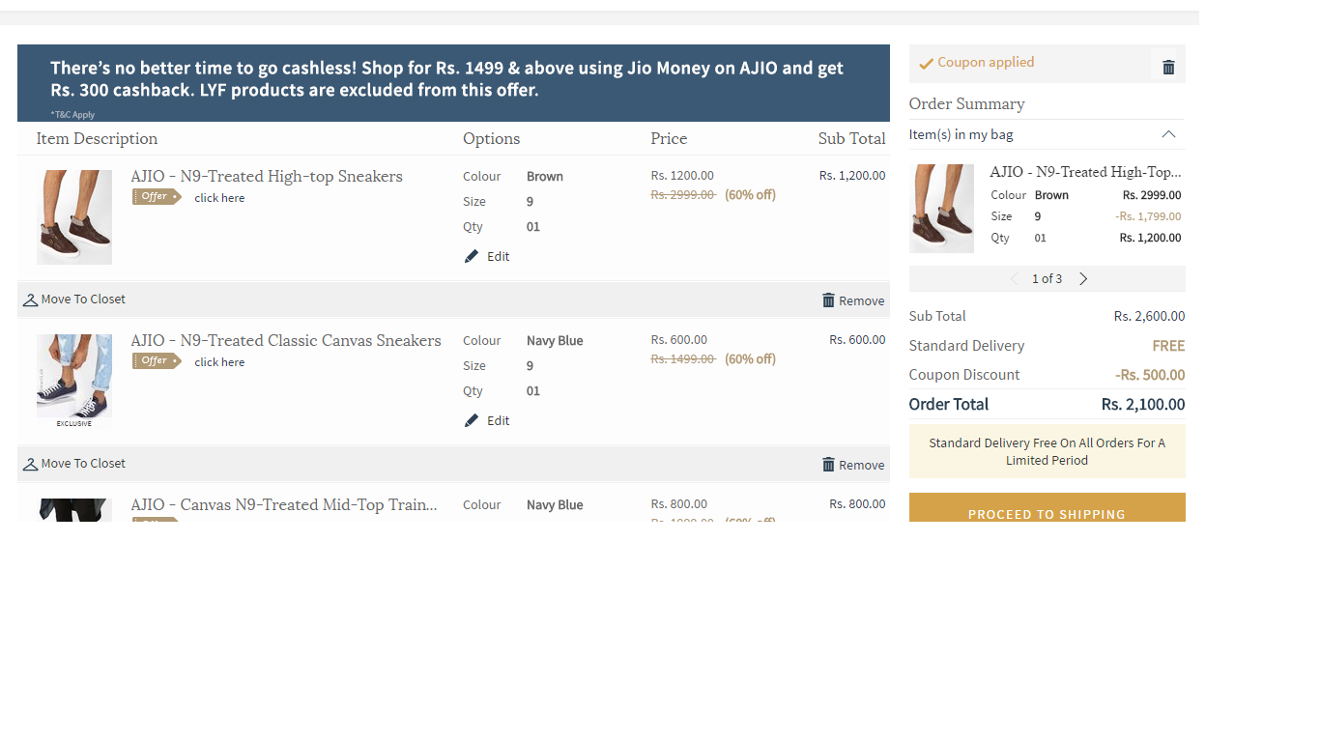
Task: Select the Coupon Discount -Rs. 500.00 value
Action: coord(1150,375)
